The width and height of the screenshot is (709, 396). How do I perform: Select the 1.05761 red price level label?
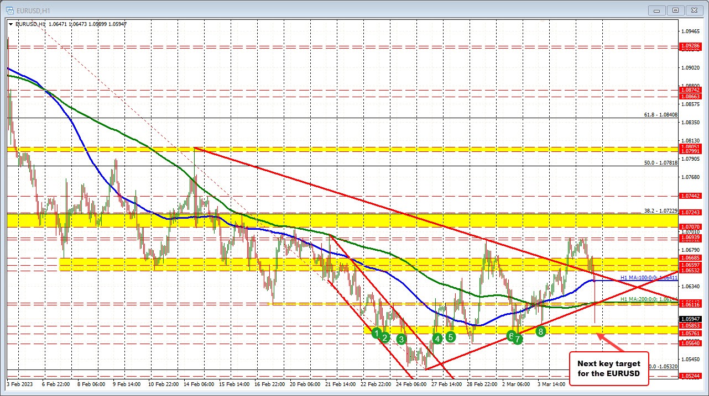point(691,333)
